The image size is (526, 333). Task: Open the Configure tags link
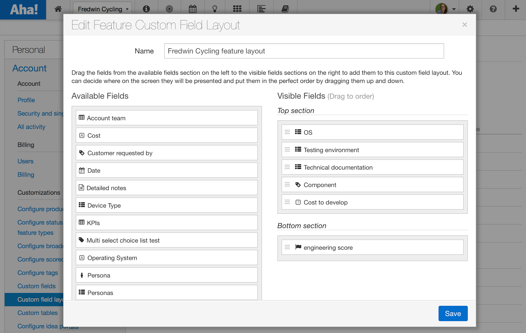pyautogui.click(x=38, y=273)
